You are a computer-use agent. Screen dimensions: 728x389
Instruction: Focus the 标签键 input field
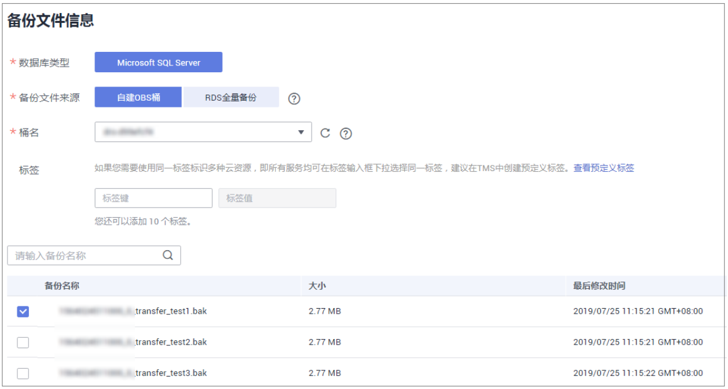(154, 198)
